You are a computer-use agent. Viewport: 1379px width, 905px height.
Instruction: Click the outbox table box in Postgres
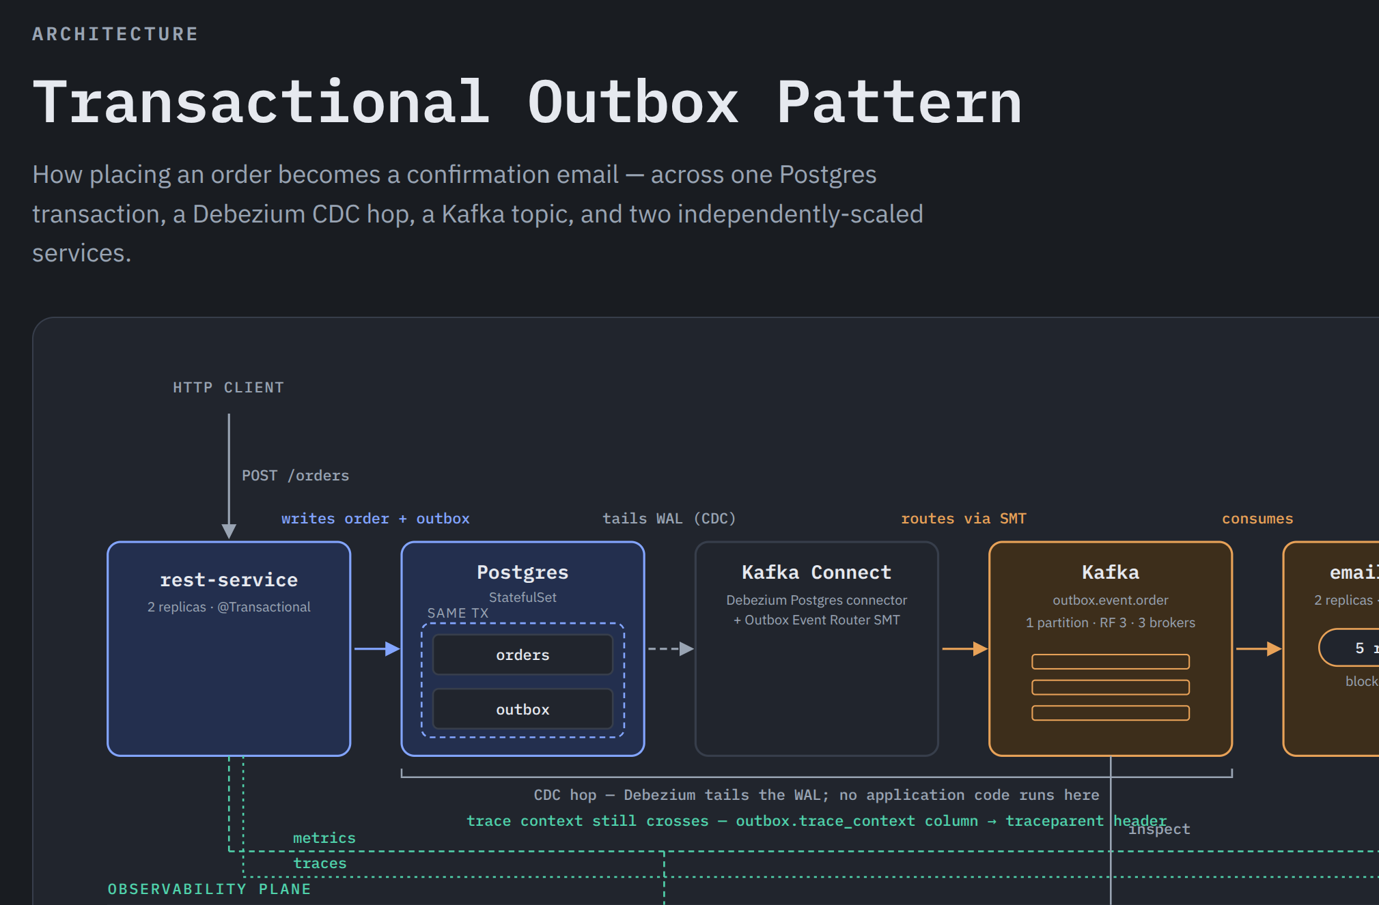pos(523,709)
